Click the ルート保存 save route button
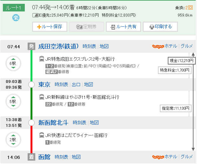The width and height of the screenshot is (197, 164). pos(49,27)
